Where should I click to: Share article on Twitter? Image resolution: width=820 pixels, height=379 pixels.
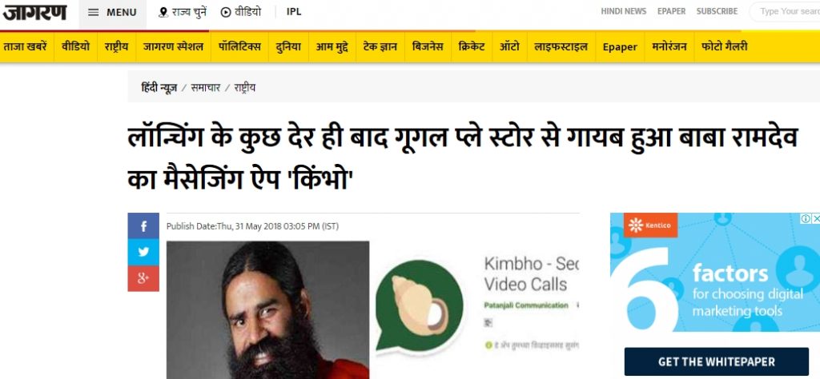pos(143,252)
